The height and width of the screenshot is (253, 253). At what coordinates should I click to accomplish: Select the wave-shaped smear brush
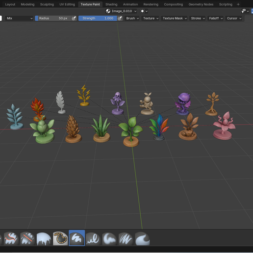tap(142, 238)
